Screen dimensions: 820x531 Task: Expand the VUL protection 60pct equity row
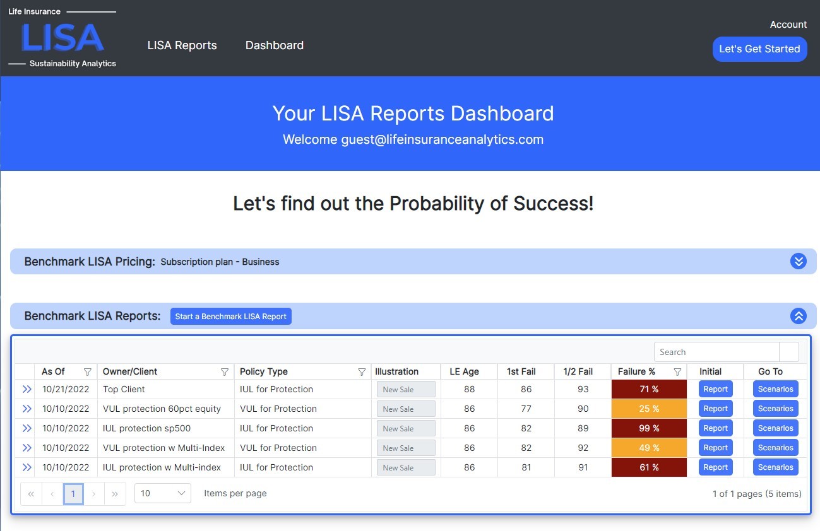(x=27, y=409)
